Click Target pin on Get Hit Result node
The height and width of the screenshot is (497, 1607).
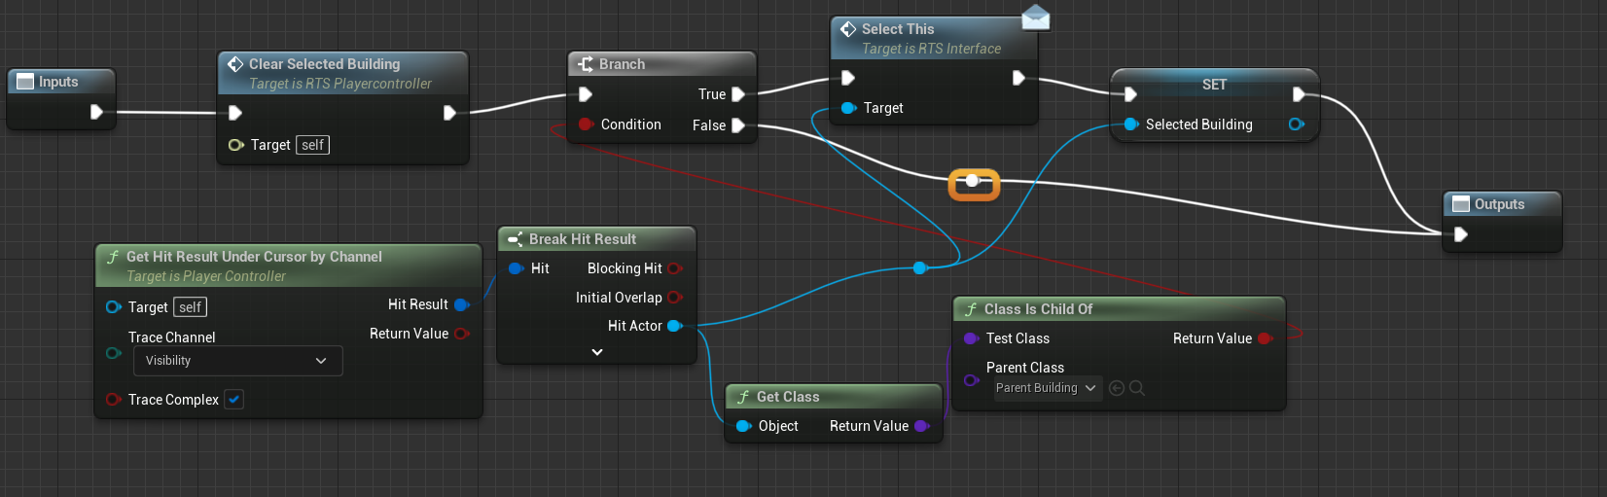[x=113, y=307]
